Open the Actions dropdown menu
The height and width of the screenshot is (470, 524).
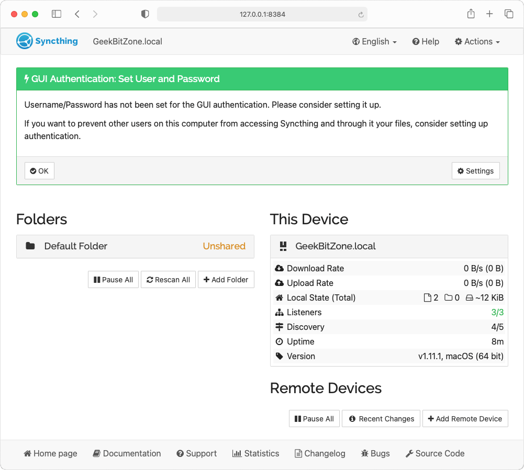tap(477, 41)
